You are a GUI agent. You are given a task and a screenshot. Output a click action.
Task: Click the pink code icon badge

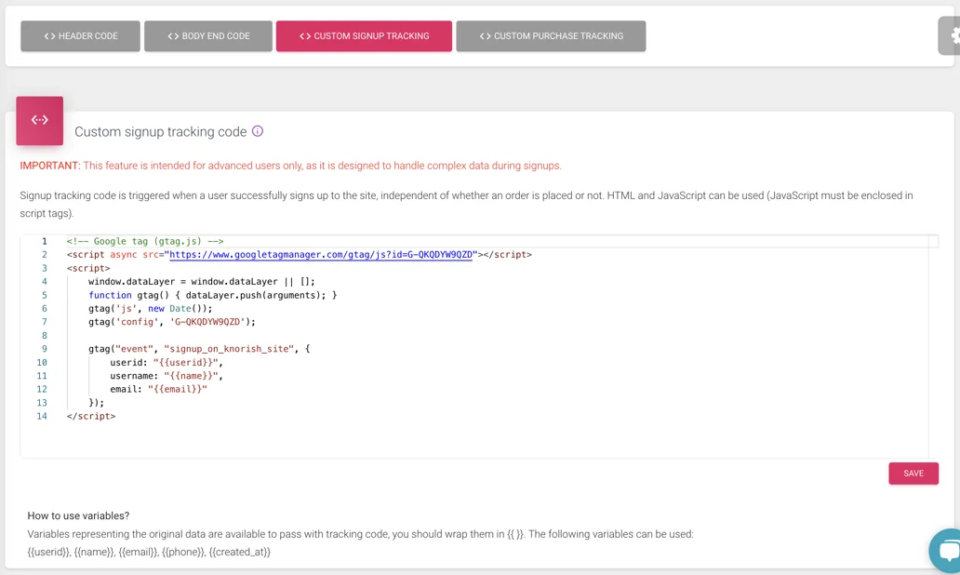click(x=40, y=120)
